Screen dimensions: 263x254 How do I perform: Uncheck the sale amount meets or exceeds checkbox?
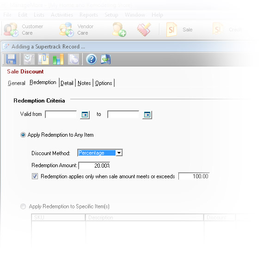pyautogui.click(x=35, y=176)
